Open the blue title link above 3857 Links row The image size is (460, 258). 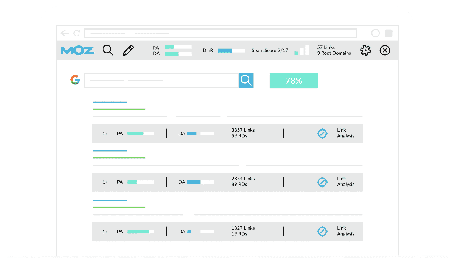[110, 102]
